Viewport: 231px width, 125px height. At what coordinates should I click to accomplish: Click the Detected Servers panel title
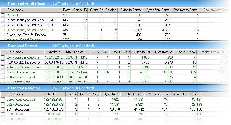23,46
